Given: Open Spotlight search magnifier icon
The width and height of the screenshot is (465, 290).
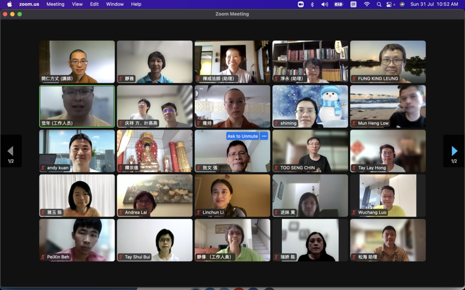Looking at the screenshot, I should pyautogui.click(x=379, y=4).
